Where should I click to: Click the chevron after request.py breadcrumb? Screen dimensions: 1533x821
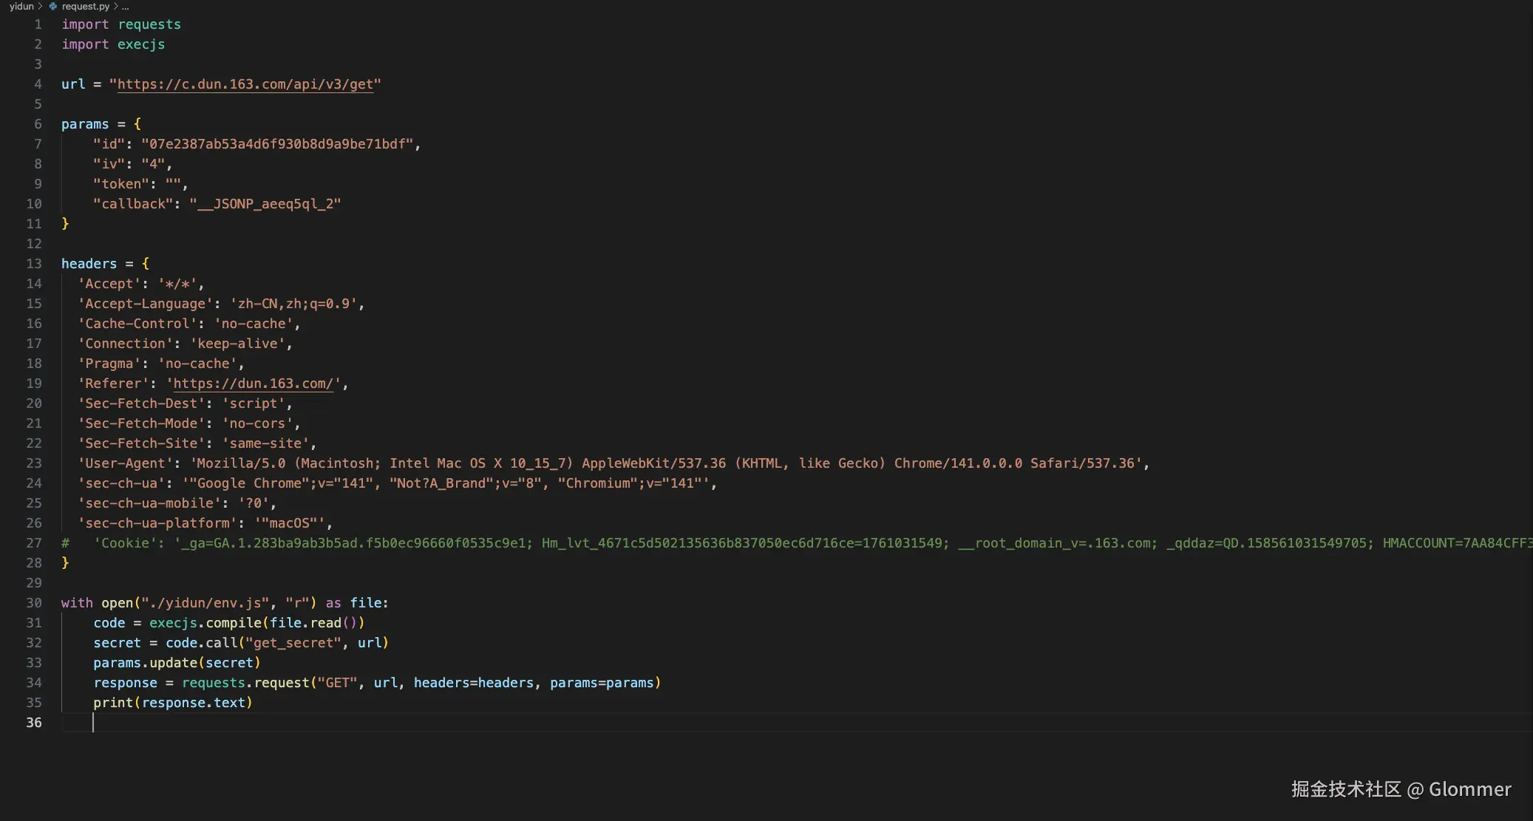tap(116, 6)
